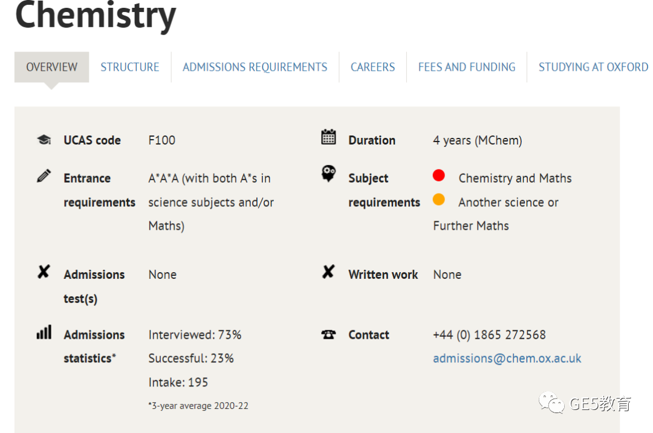This screenshot has width=653, height=433.
Task: Click the 'A*A*A (with both A*s in' text
Action: pyautogui.click(x=209, y=178)
